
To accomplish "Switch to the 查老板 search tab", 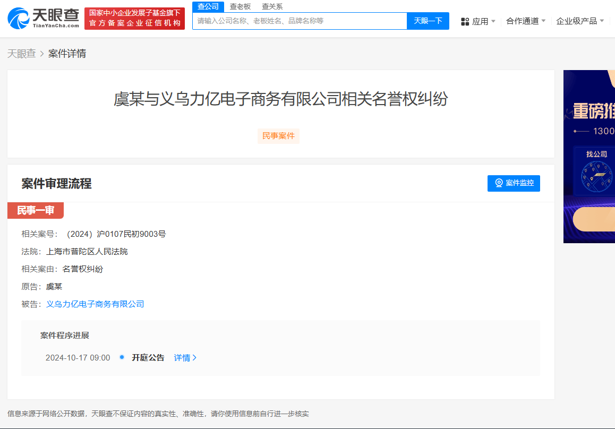I will [239, 7].
